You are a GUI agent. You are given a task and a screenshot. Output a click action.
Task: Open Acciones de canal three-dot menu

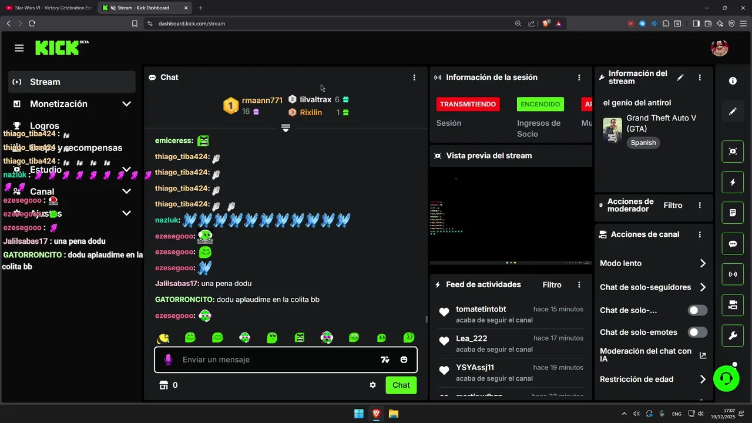tap(700, 234)
